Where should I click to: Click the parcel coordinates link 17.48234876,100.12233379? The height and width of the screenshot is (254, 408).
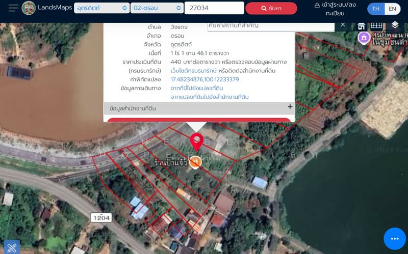tap(205, 79)
